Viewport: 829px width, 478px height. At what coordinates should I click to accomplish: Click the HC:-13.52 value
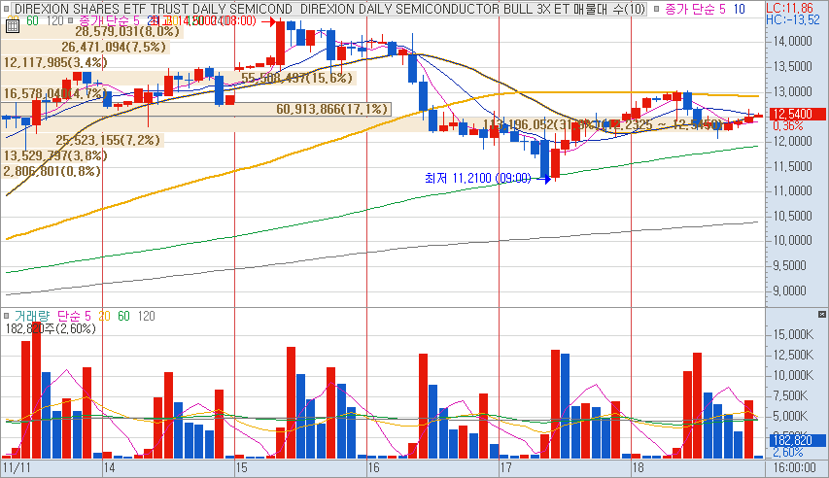click(793, 20)
